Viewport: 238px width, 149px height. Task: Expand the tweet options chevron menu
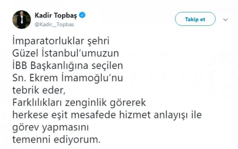226,20
